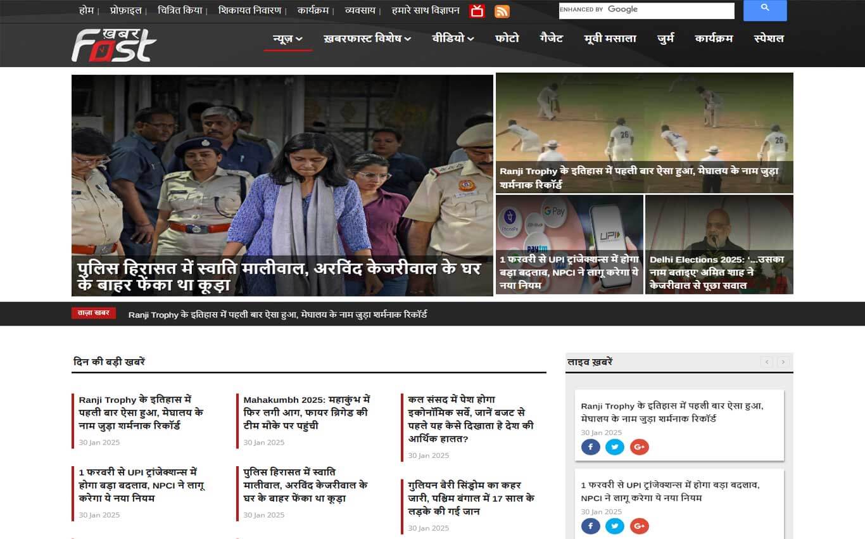The height and width of the screenshot is (539, 865).
Task: Open Mahakumbh 2025 fire news headline
Action: coord(306,412)
